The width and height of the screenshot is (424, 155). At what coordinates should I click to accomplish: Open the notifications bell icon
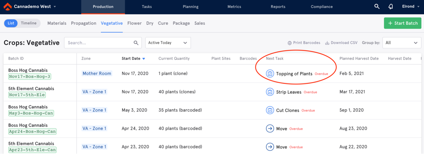pyautogui.click(x=391, y=6)
